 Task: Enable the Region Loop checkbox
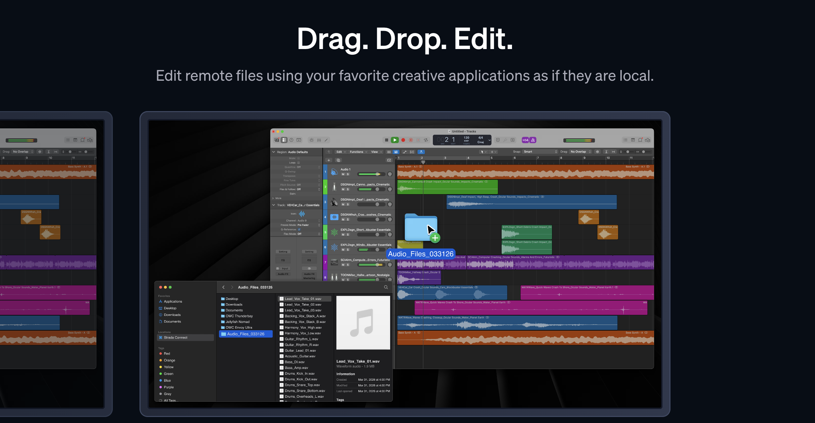[298, 162]
